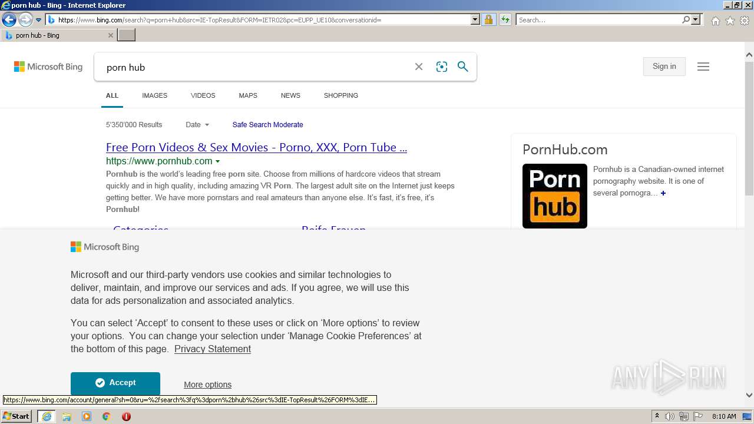Open the File Explorer taskbar icon
The height and width of the screenshot is (424, 754).
[x=67, y=416]
